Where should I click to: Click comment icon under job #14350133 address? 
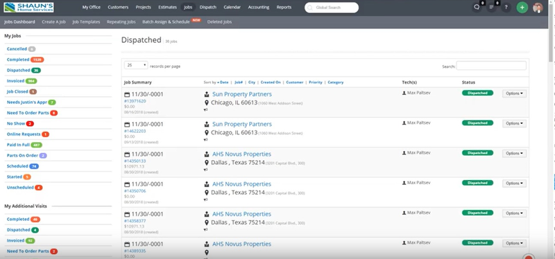pos(205,170)
